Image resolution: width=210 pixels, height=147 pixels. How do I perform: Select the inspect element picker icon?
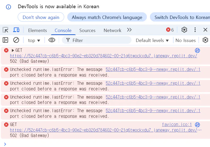5,30
